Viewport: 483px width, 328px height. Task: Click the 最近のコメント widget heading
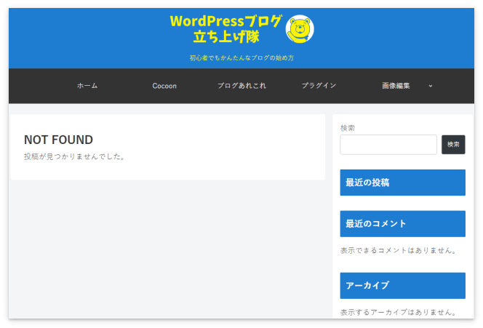pyautogui.click(x=402, y=223)
